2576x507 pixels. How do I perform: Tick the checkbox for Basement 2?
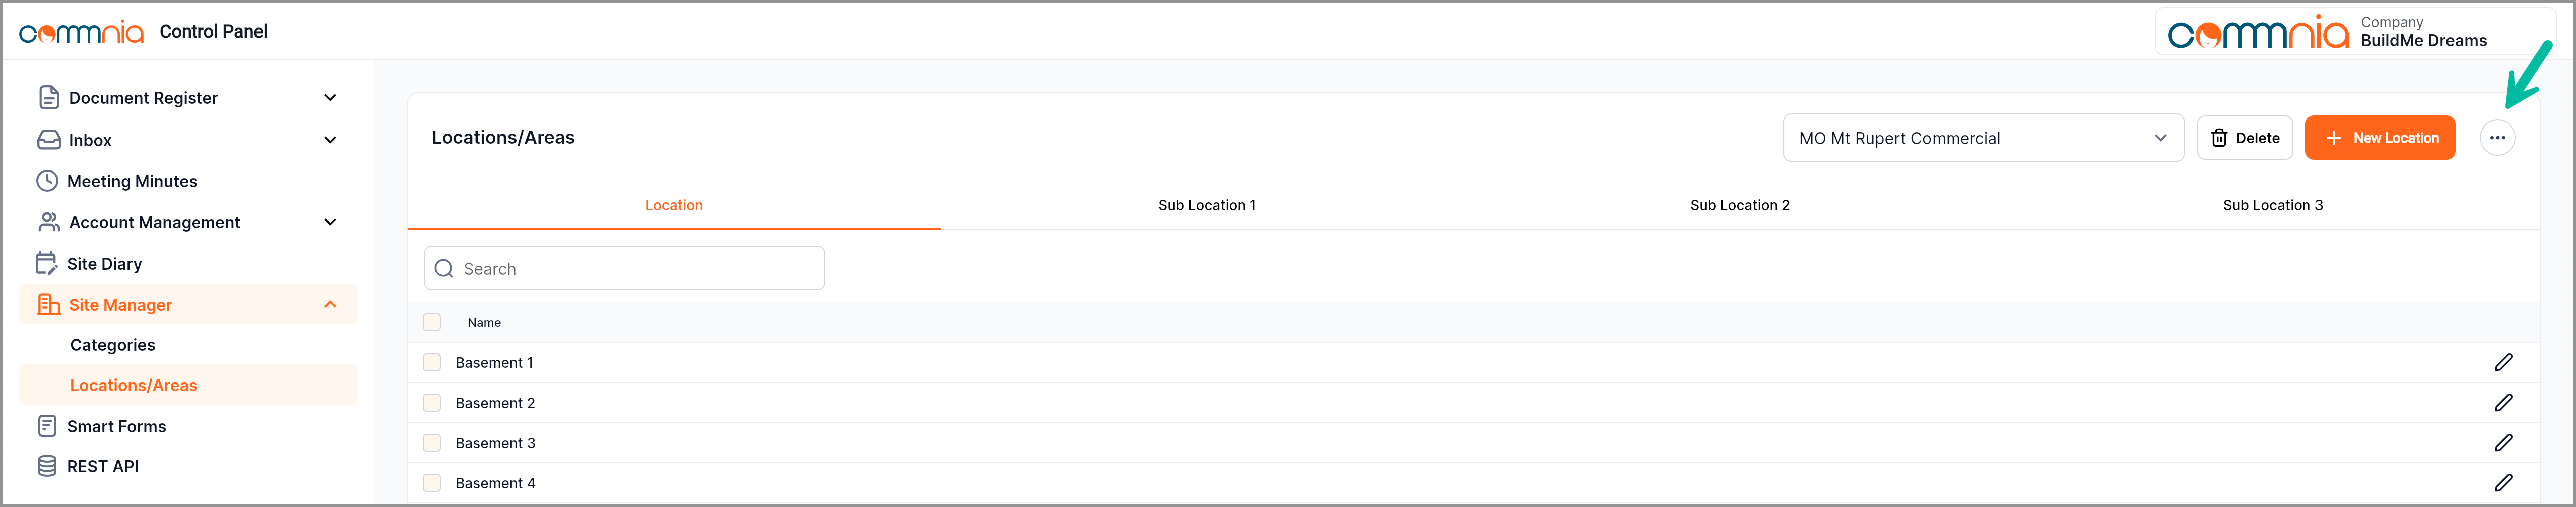432,403
